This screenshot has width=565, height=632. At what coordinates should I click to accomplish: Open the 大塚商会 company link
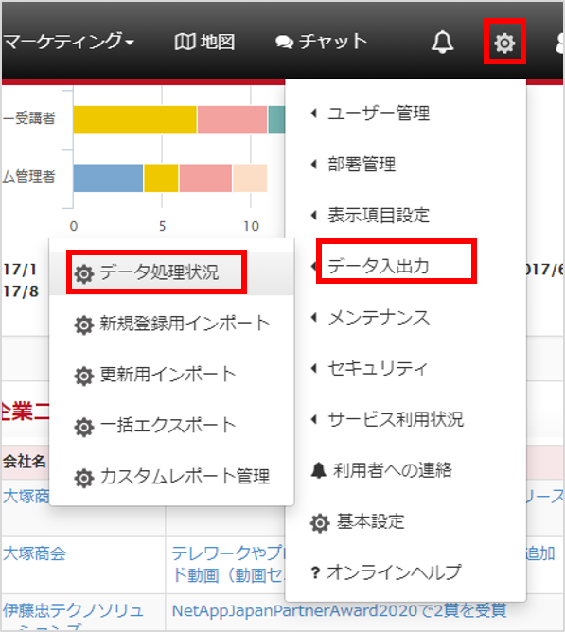35,553
